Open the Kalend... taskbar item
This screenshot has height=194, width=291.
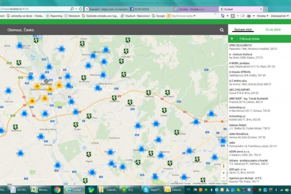click(x=174, y=190)
